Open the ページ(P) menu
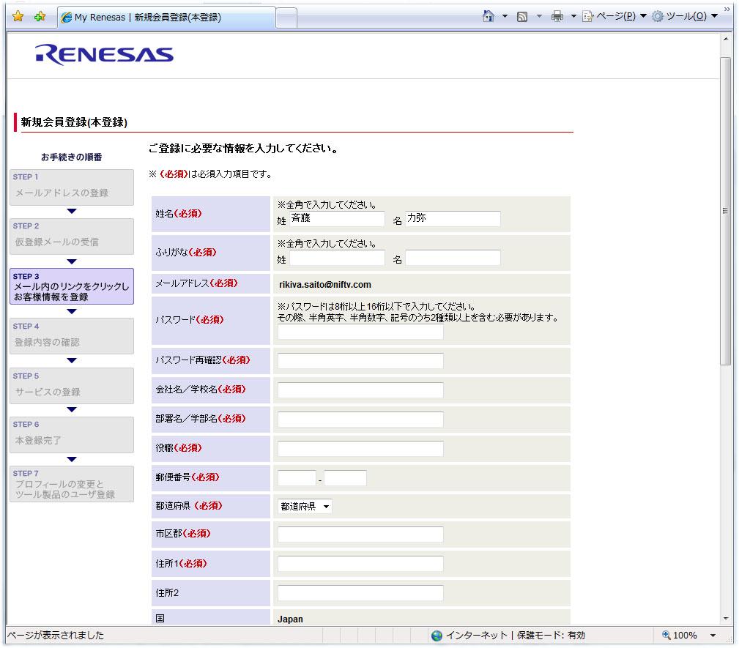 (607, 16)
